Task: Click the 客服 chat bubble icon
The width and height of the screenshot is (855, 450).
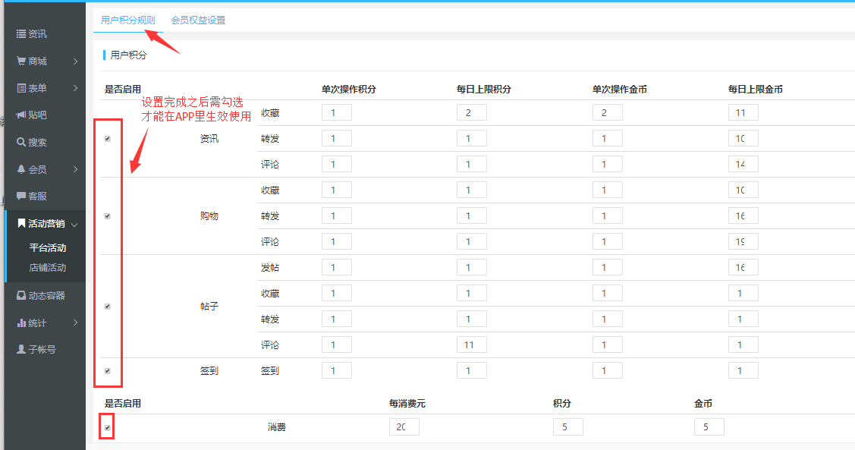Action: tap(21, 197)
